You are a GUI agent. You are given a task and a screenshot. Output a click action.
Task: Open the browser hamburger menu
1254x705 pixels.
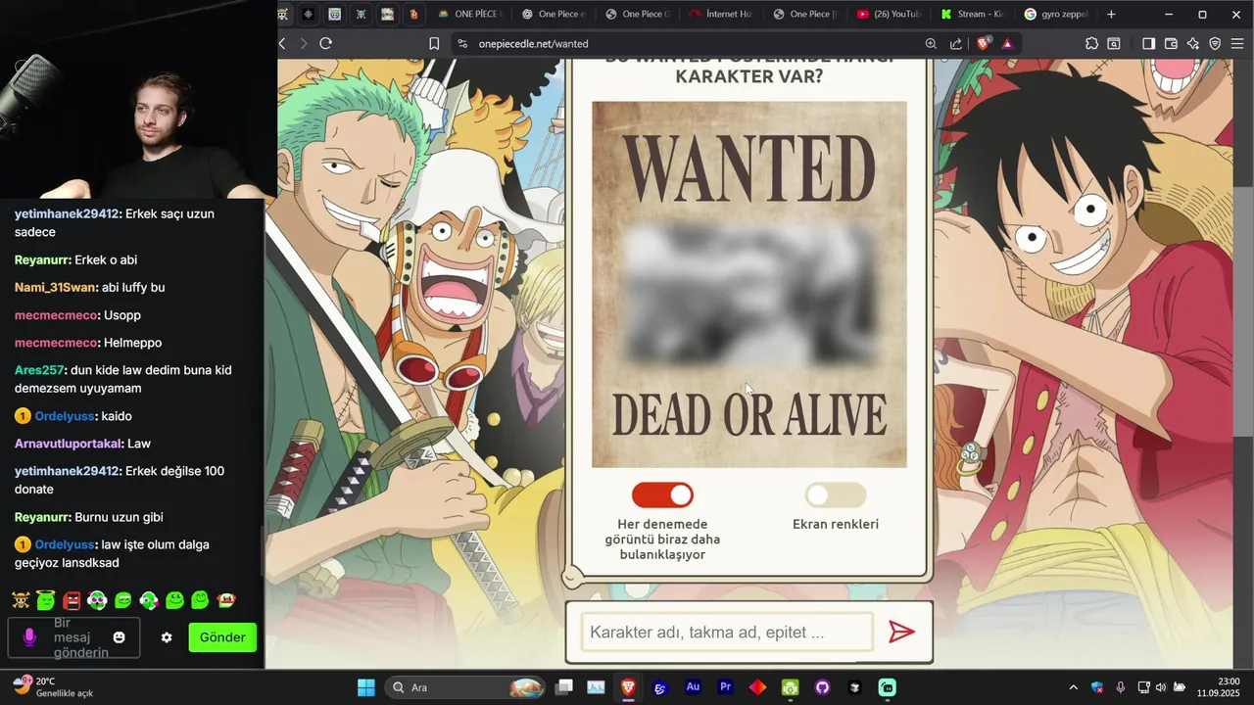coord(1236,43)
